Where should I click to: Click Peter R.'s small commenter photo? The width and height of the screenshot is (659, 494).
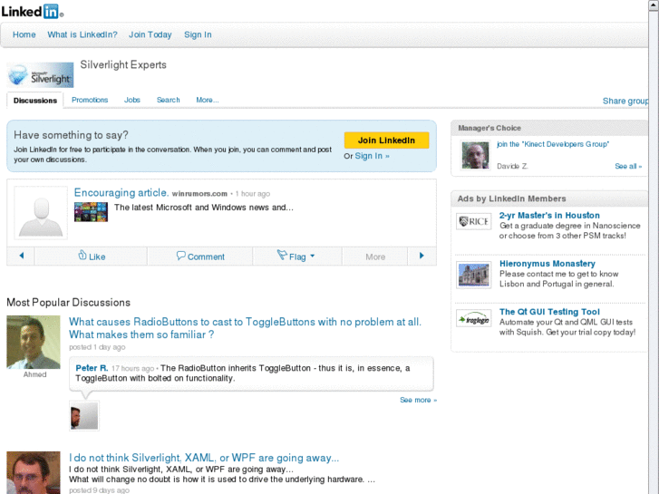click(84, 416)
